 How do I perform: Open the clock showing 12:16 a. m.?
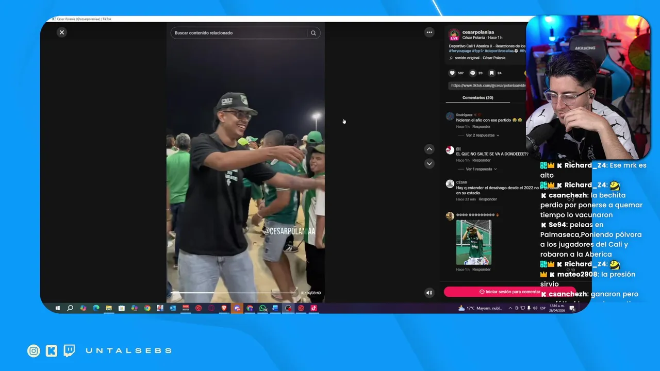coord(557,308)
